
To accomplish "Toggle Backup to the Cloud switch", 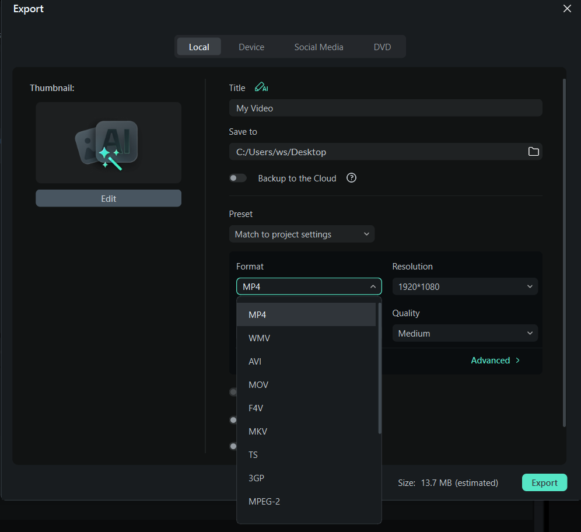I will (238, 178).
